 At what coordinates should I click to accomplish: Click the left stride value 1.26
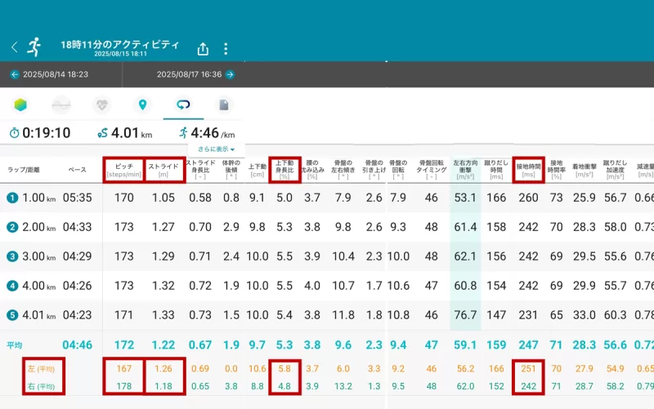point(163,369)
